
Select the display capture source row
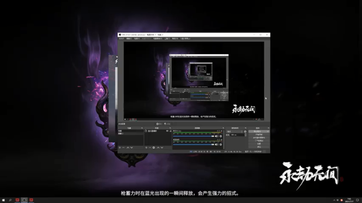tap(158, 131)
